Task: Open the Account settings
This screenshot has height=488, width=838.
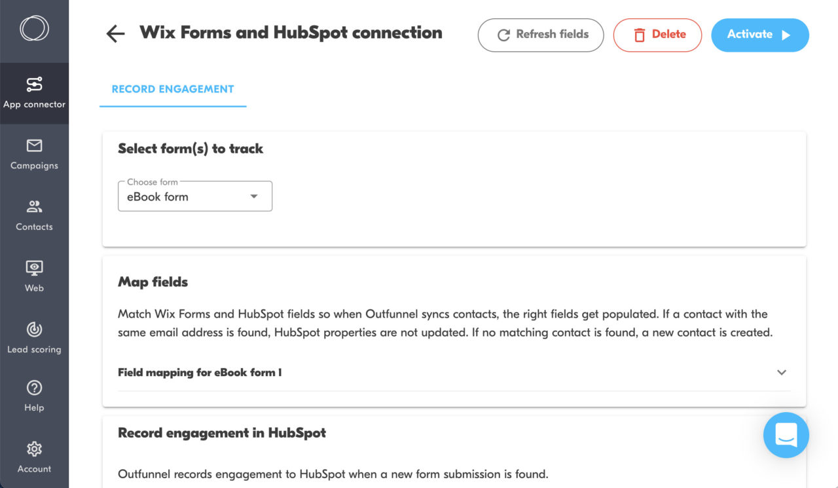Action: [34, 457]
